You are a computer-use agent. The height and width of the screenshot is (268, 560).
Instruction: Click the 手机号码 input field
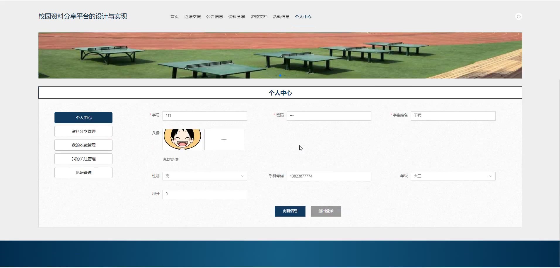329,176
